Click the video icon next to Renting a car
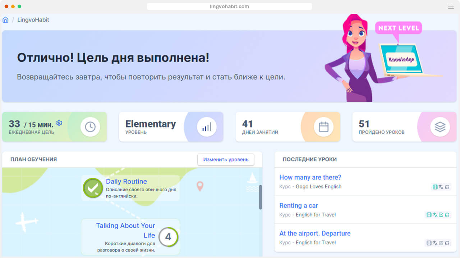Viewport: 460px width, 258px height. (x=429, y=215)
